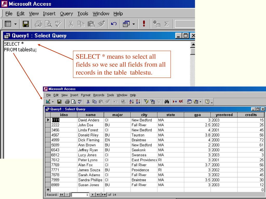Click the Cut scissors icon in the datasheet window toolbar
Image resolution: width=266 pixels, height=199 pixels.
coord(88,102)
